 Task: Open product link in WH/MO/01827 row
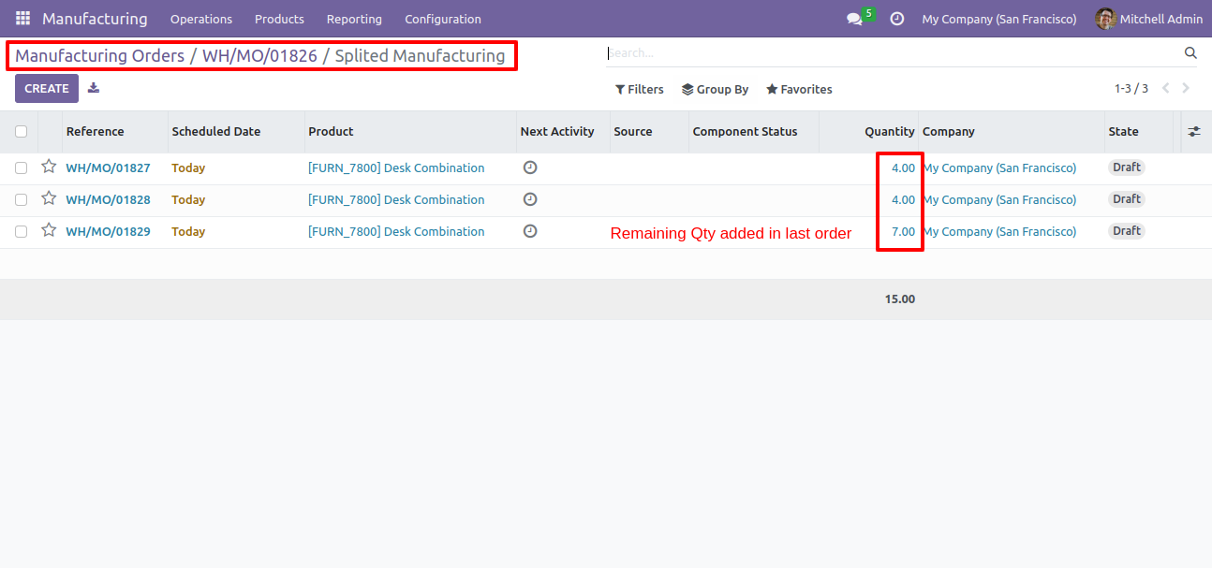396,168
